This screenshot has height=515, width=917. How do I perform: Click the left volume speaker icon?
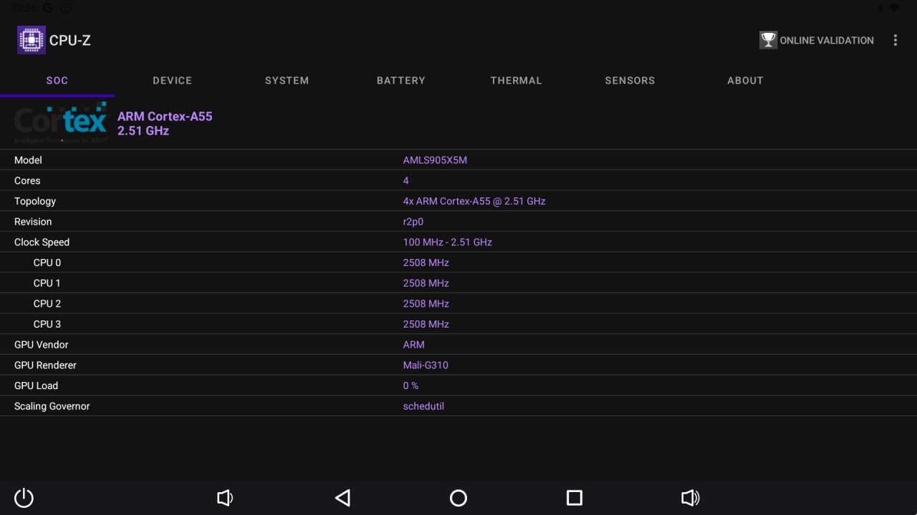coord(225,498)
